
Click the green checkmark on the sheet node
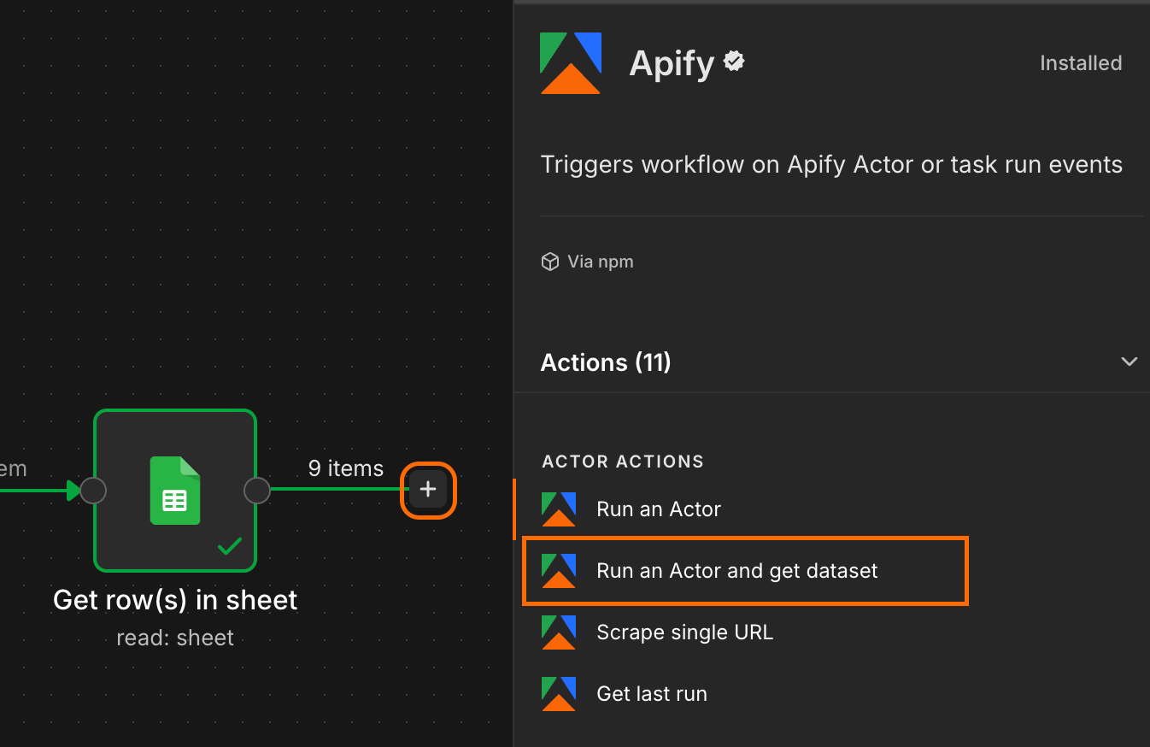(229, 545)
